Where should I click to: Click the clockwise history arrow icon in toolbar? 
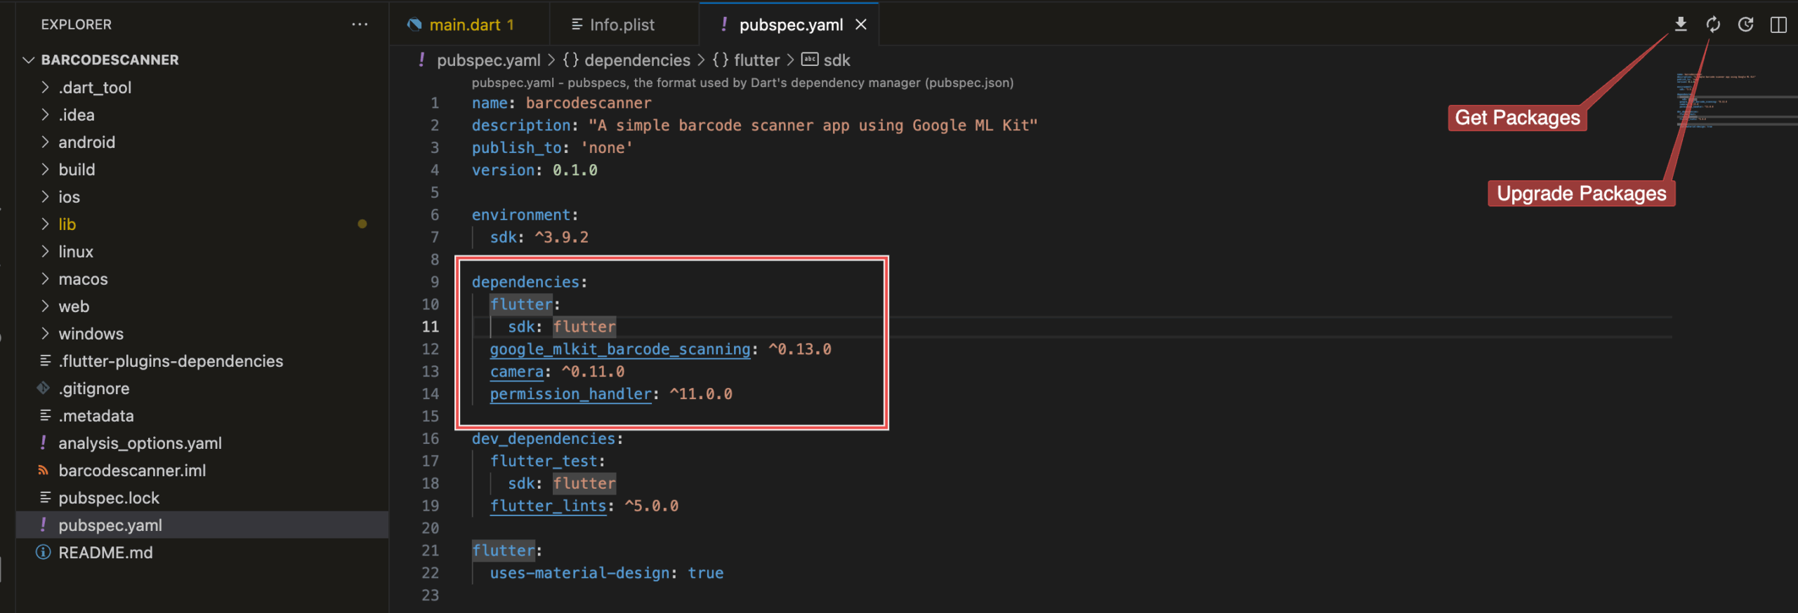(1745, 25)
